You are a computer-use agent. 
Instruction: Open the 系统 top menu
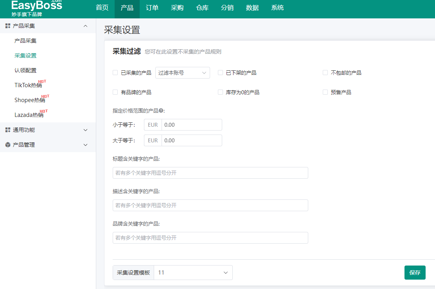tap(277, 8)
